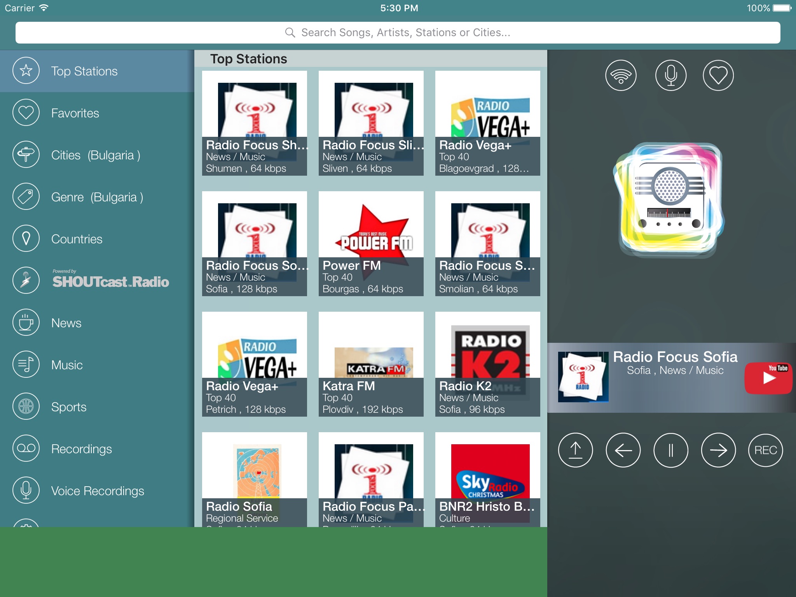Viewport: 796px width, 597px height.
Task: Tap the wireless streaming icon
Action: tap(621, 75)
